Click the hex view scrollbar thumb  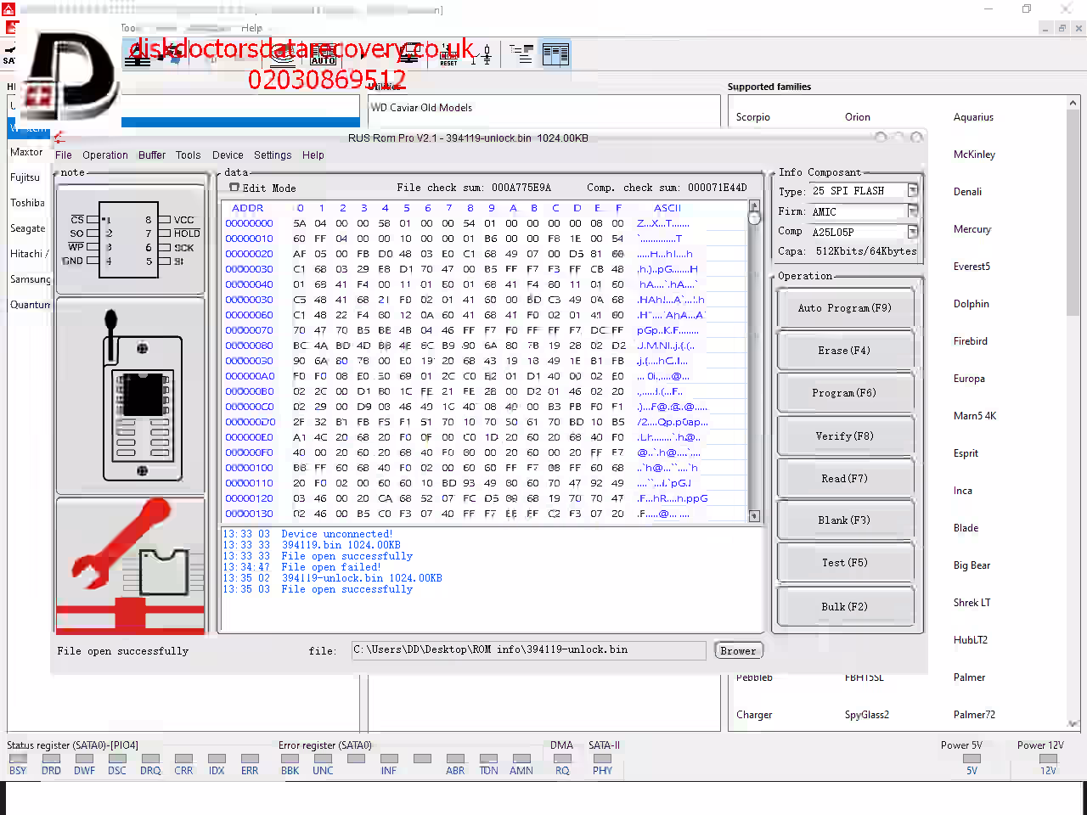pyautogui.click(x=754, y=217)
